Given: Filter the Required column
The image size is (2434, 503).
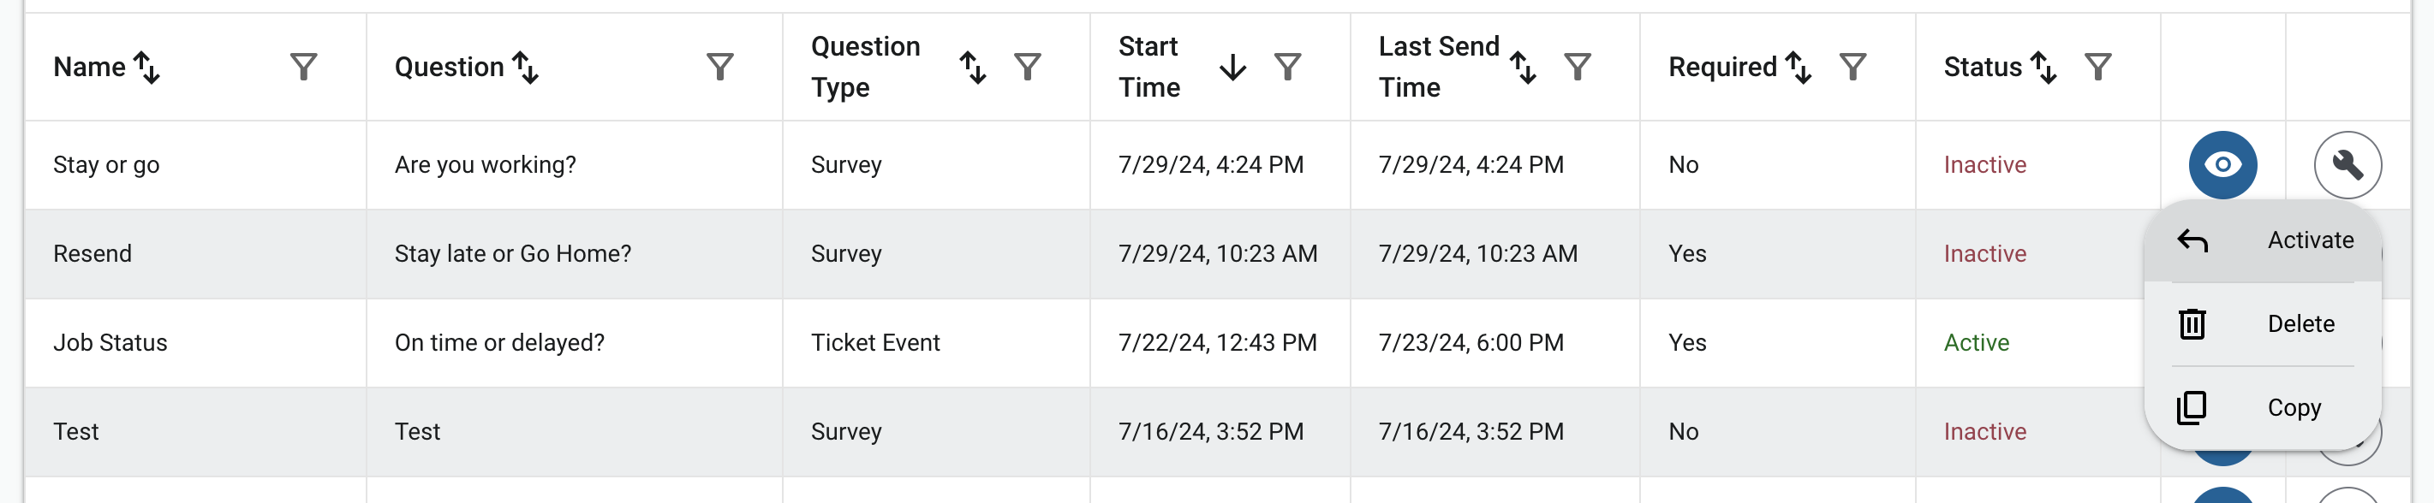Looking at the screenshot, I should 1852,67.
